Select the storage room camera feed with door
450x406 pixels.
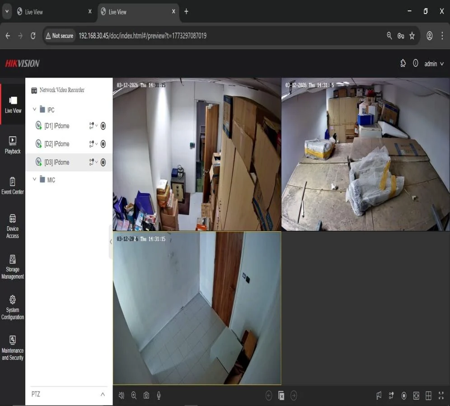(197, 154)
